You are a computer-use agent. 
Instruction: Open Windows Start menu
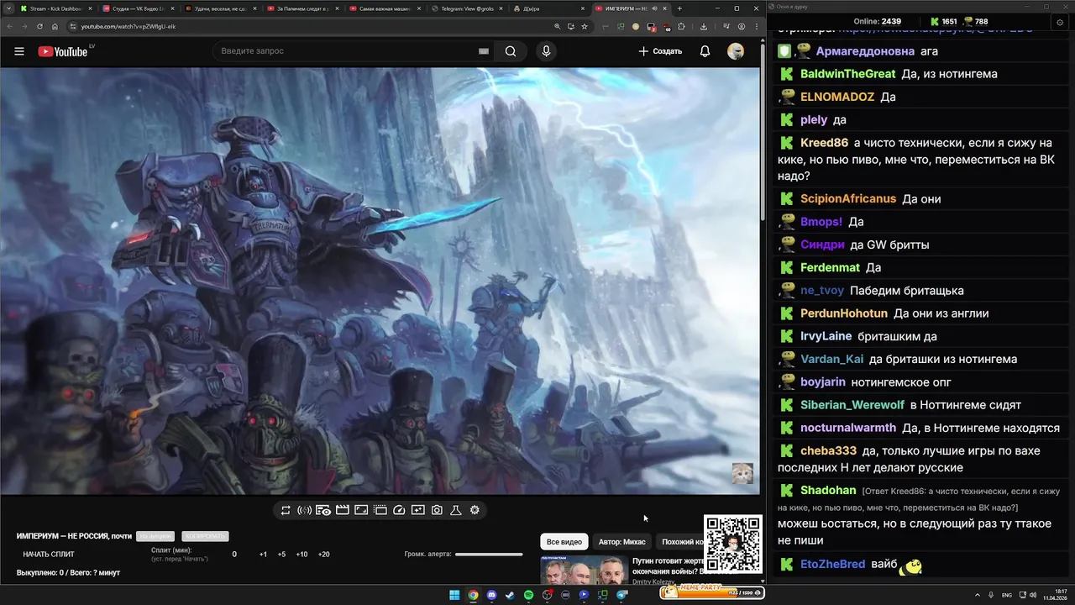click(x=454, y=595)
